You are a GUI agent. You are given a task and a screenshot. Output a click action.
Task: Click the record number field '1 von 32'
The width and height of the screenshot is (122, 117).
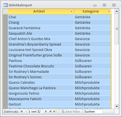tap(35, 112)
